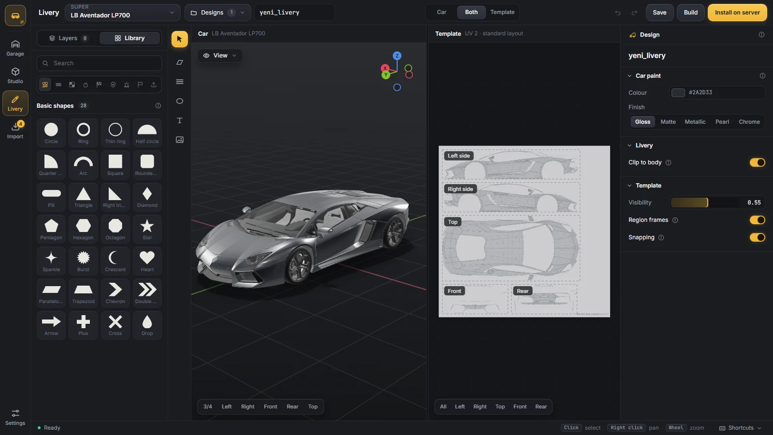The height and width of the screenshot is (435, 773).
Task: Set paint finish to Chrome
Action: pyautogui.click(x=749, y=122)
